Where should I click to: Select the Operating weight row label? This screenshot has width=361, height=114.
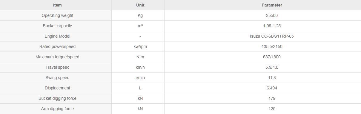click(x=57, y=15)
